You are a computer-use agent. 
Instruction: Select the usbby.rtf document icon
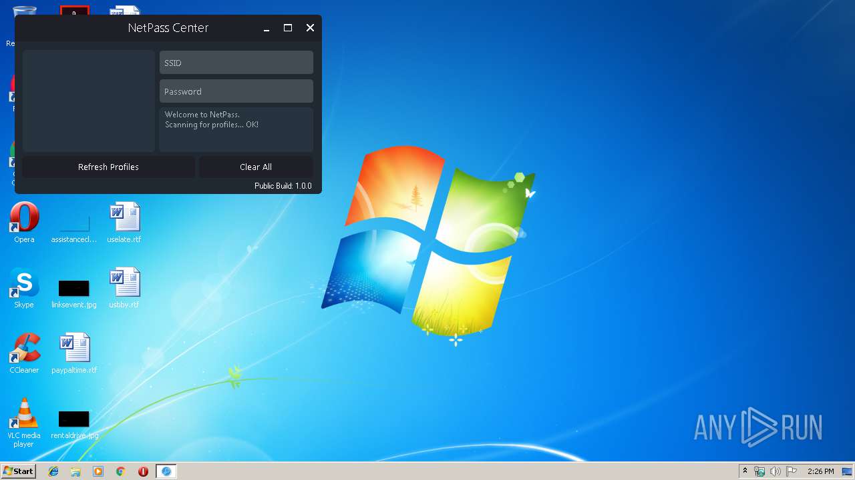pos(124,289)
